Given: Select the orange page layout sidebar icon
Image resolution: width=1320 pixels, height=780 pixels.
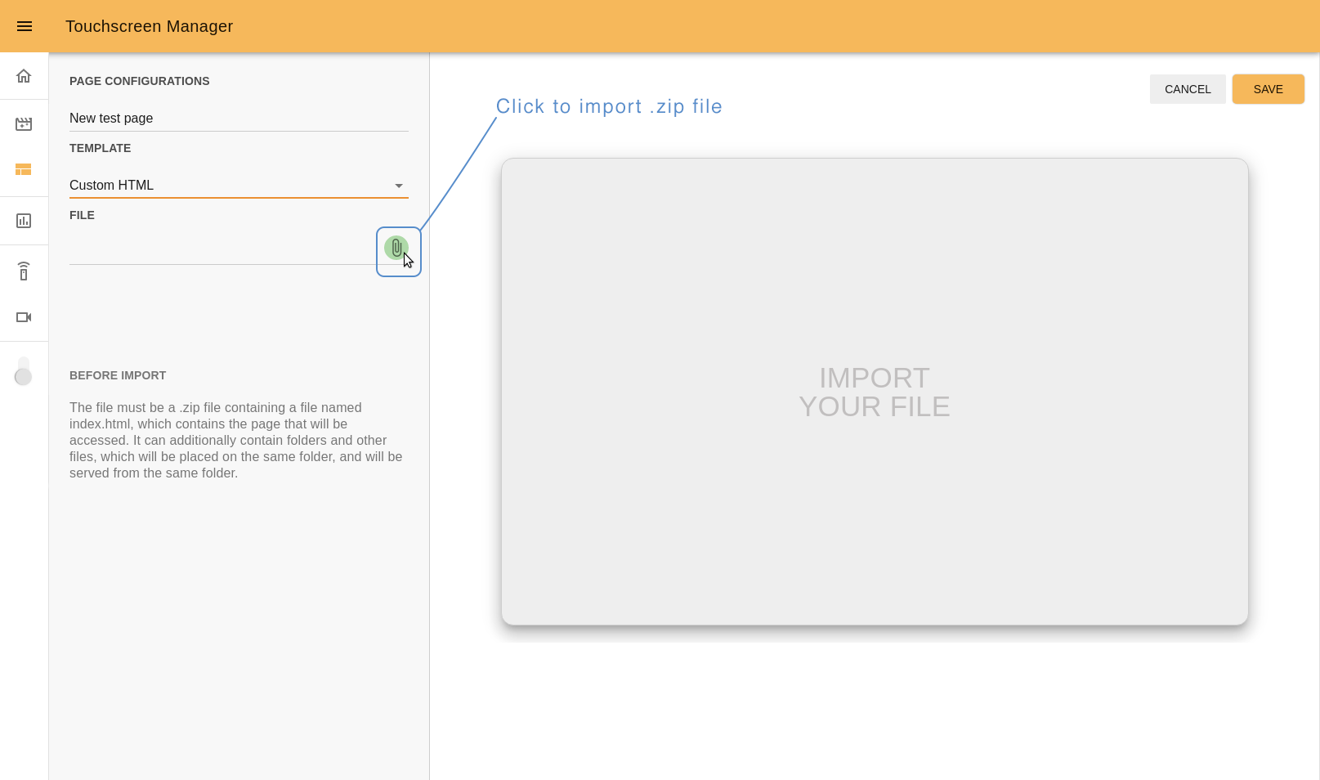Looking at the screenshot, I should (24, 169).
